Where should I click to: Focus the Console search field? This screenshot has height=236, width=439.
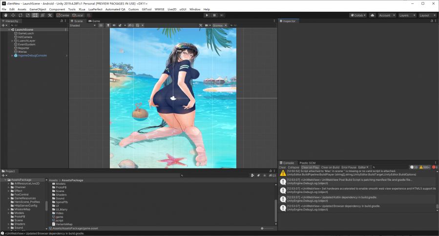click(390, 167)
